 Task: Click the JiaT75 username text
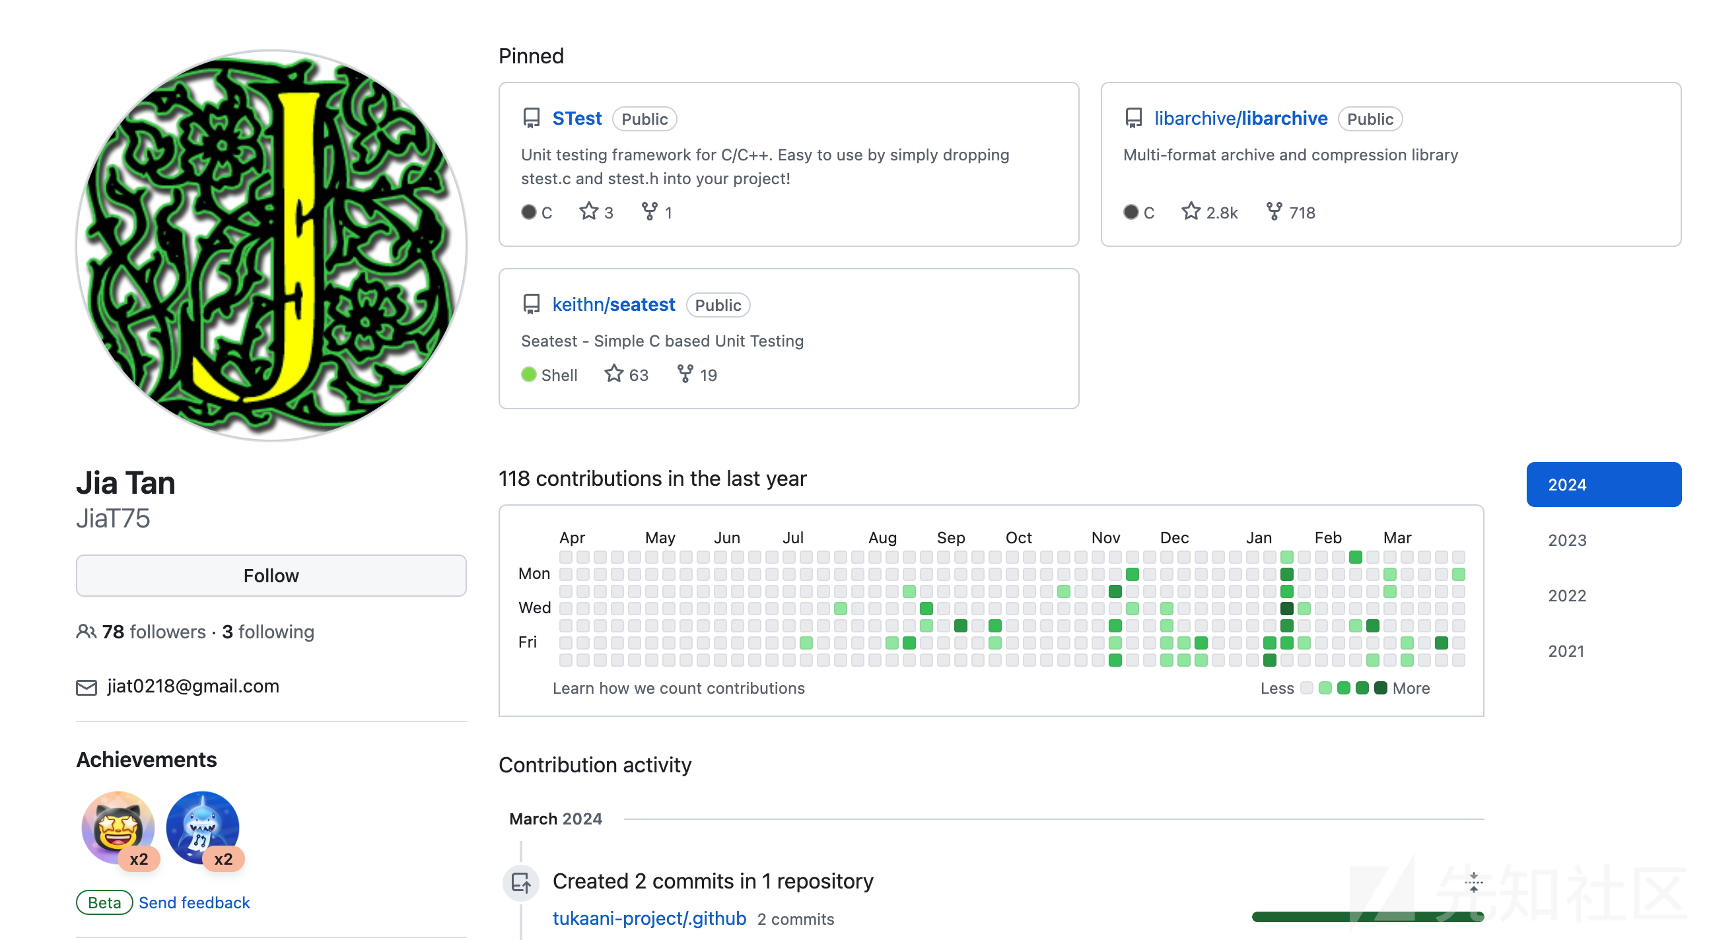(x=113, y=519)
